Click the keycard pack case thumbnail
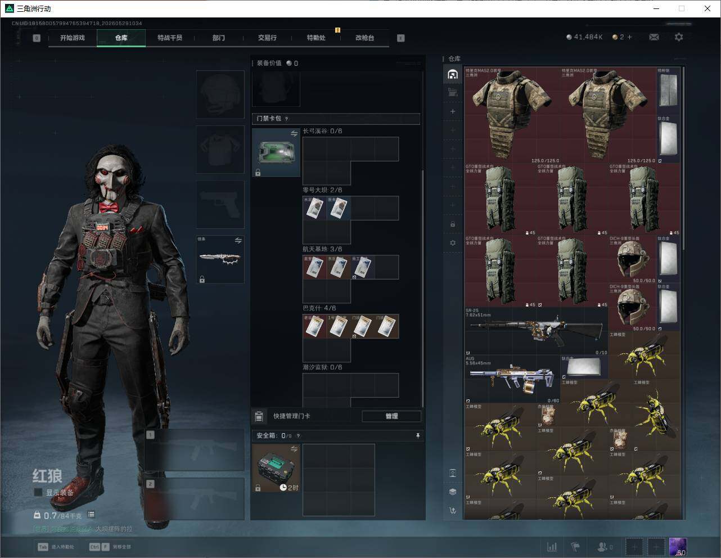This screenshot has height=558, width=721. point(276,152)
